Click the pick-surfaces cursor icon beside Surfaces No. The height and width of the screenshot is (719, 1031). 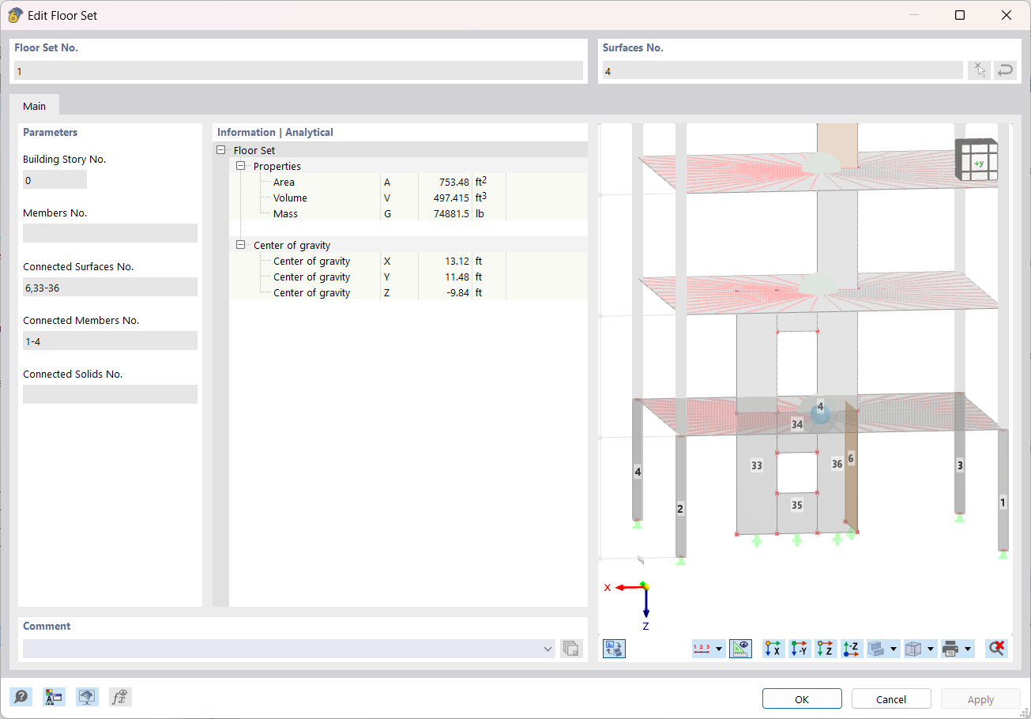click(x=980, y=70)
